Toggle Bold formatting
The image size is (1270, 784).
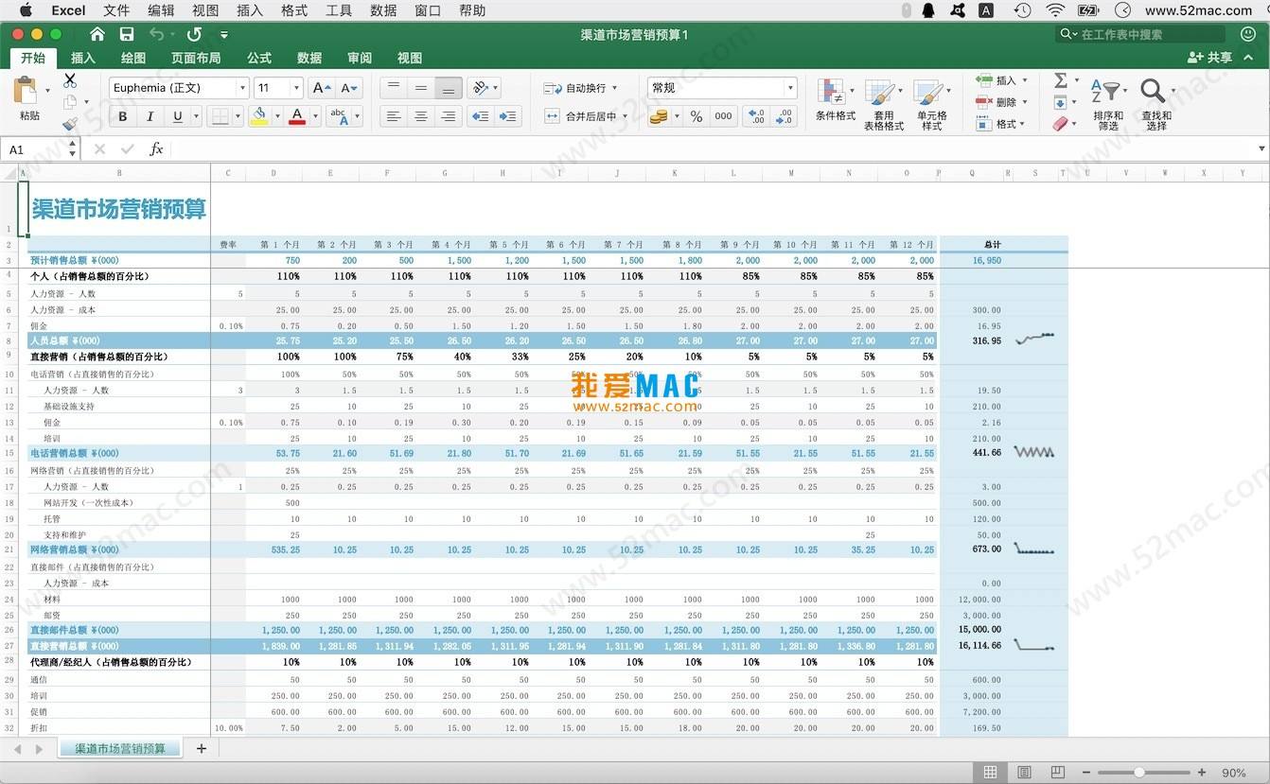[x=122, y=116]
